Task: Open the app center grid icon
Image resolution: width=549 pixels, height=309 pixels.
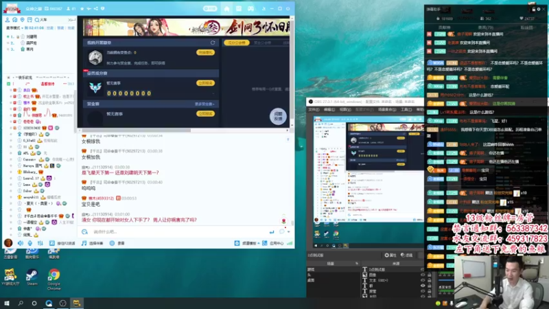Action: (x=265, y=243)
